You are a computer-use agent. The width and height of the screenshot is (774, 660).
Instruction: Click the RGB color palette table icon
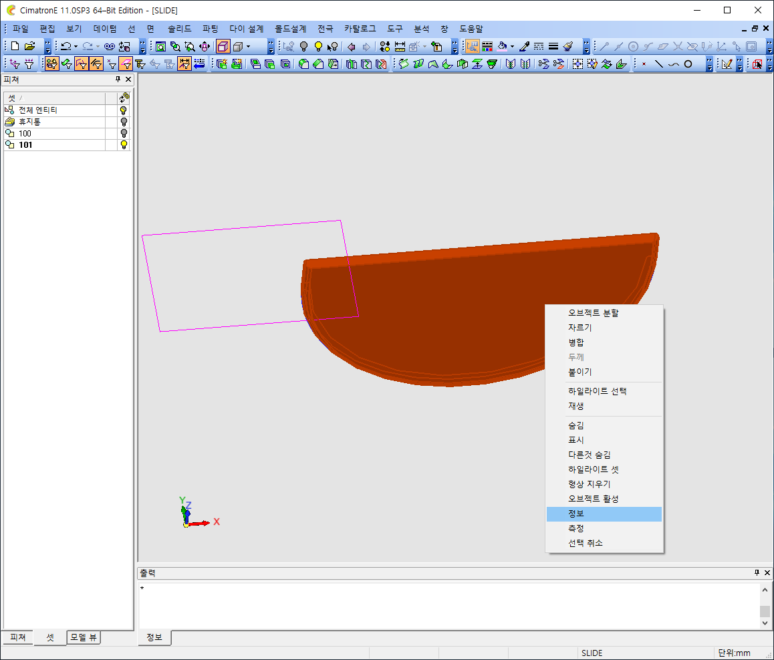tap(487, 46)
